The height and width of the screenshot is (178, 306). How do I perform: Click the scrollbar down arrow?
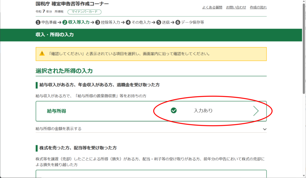[x=303, y=176]
